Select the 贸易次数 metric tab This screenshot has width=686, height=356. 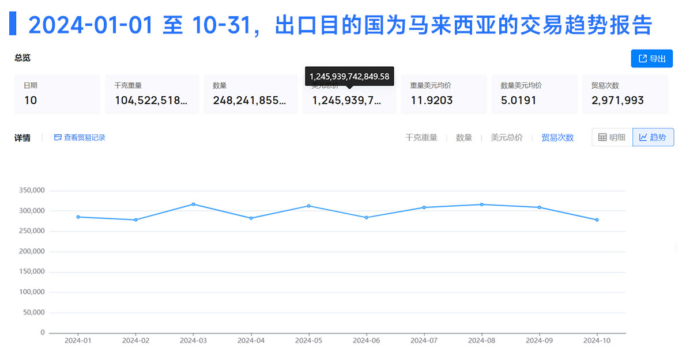[557, 137]
